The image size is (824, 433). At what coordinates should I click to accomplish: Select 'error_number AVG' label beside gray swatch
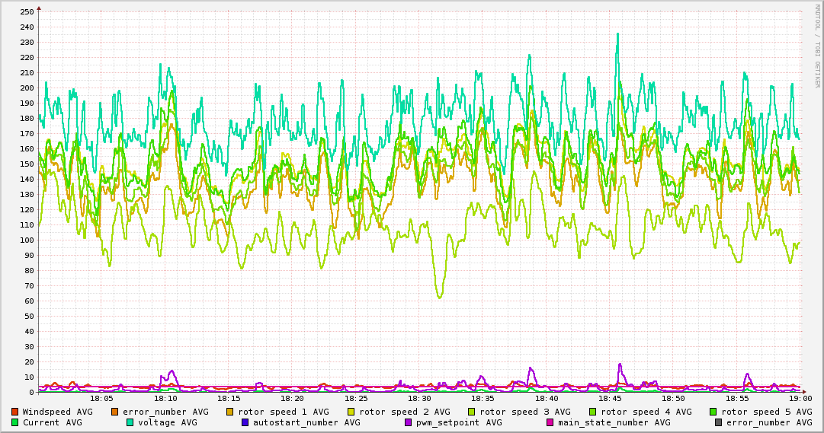(769, 422)
